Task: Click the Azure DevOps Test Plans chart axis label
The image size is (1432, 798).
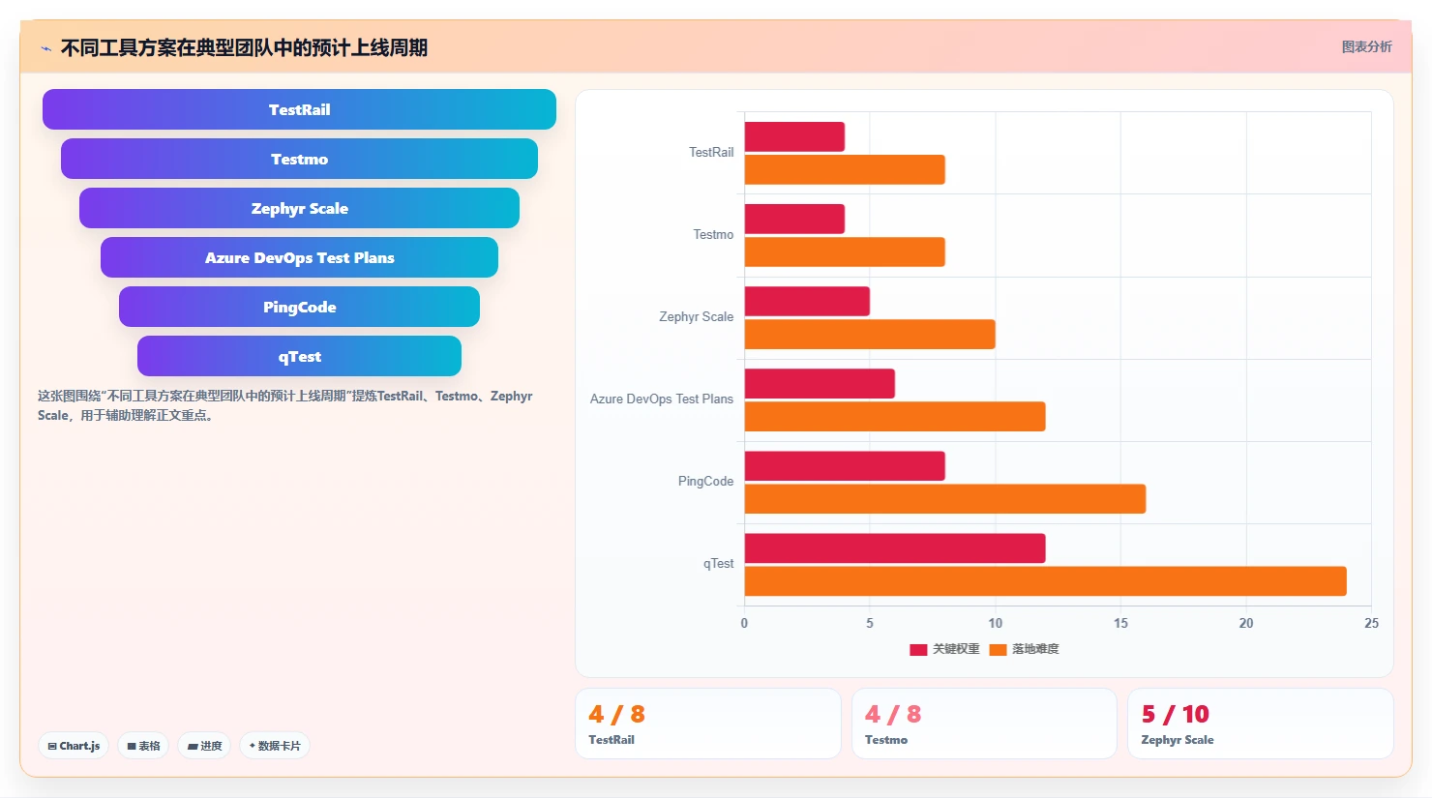Action: point(662,399)
